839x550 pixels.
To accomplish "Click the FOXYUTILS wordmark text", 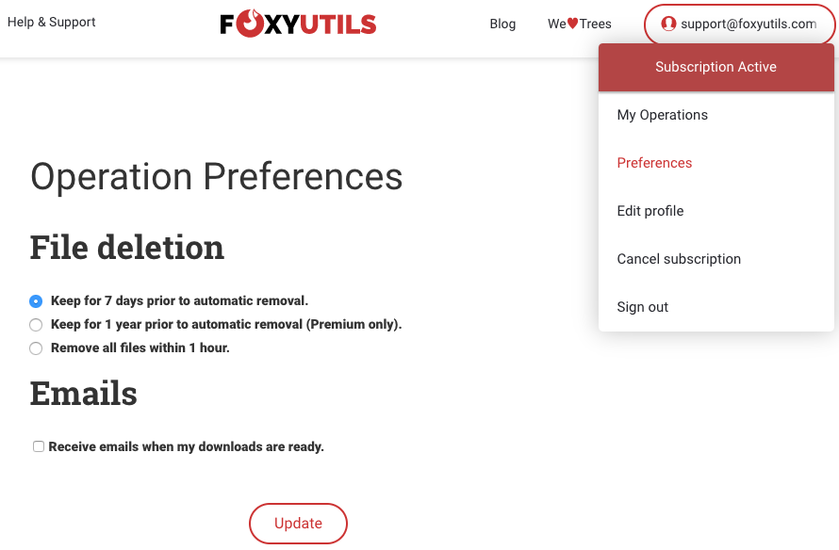I will pos(298,24).
